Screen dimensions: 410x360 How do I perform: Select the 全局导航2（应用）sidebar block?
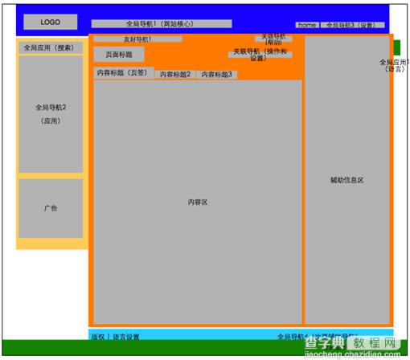(x=51, y=114)
